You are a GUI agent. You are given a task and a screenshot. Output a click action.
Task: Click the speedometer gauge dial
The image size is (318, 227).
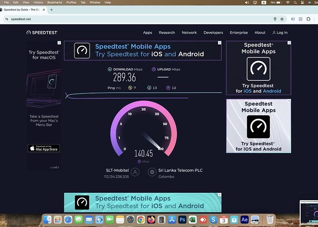tap(144, 128)
